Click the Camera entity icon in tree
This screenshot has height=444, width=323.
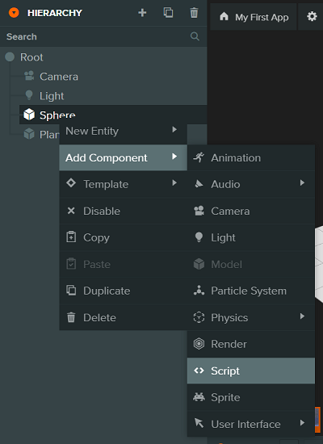click(x=29, y=76)
